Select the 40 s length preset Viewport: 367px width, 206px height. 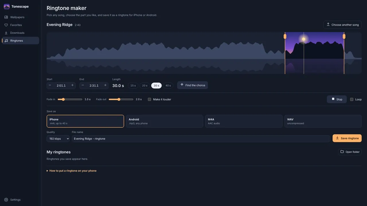(x=168, y=86)
